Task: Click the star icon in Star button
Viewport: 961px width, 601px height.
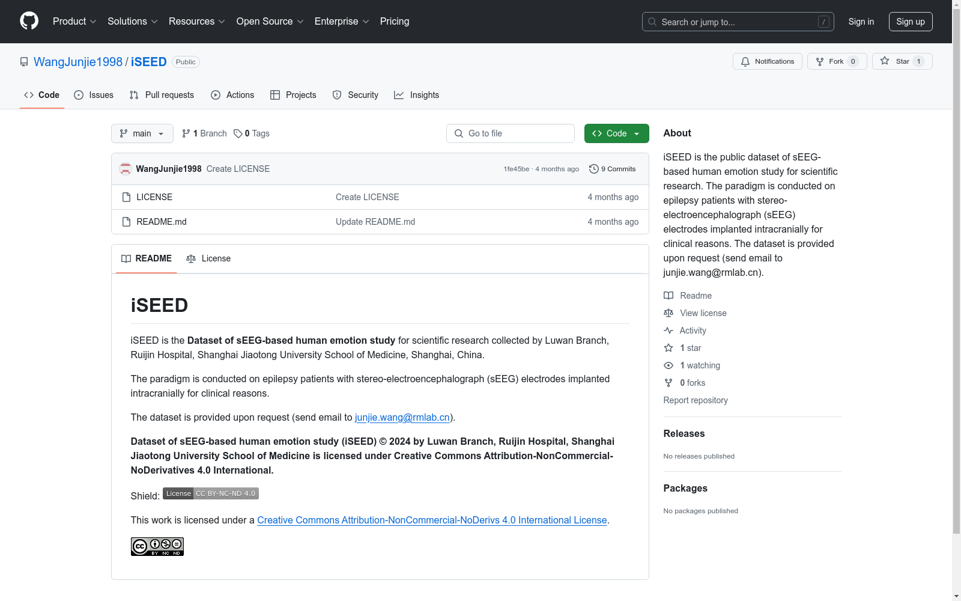Action: point(885,61)
